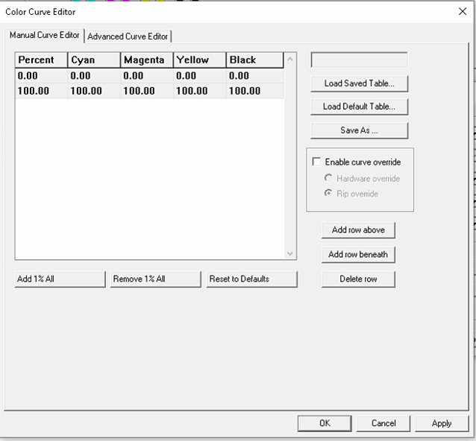Select the Cyan cell in the 100.00 row
Image resolution: width=476 pixels, height=441 pixels.
pos(93,91)
